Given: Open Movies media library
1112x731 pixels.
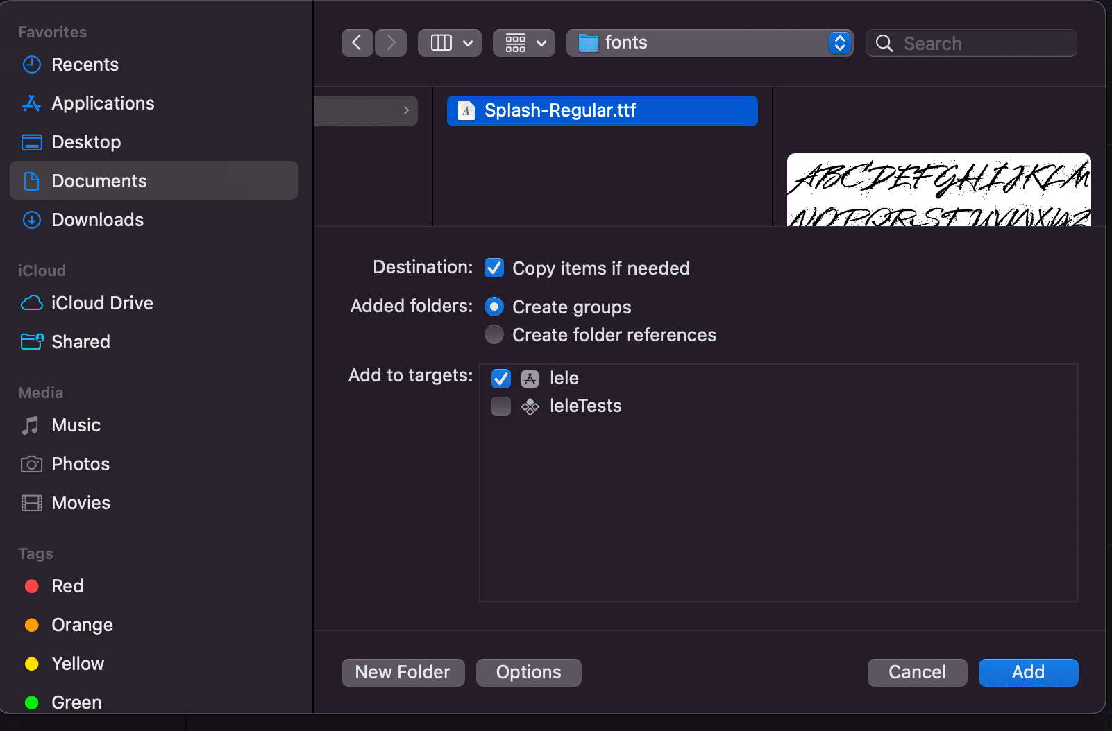Looking at the screenshot, I should coord(154,503).
